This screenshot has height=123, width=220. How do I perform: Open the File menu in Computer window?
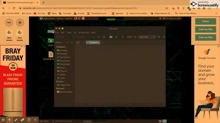57,33
